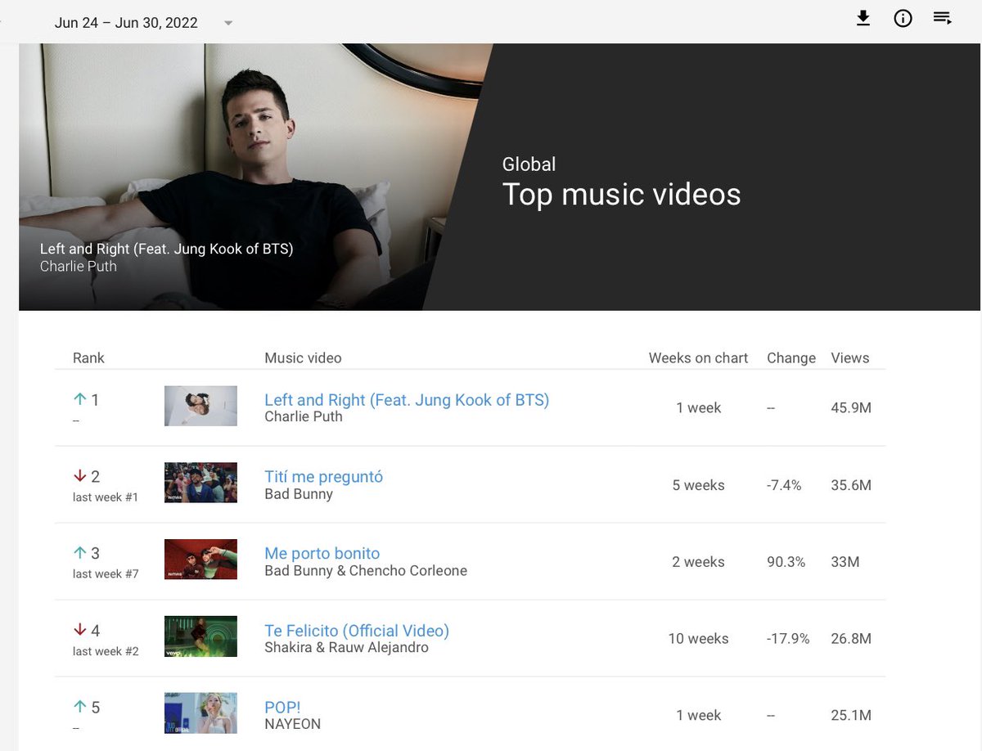Open the Tití me preguntó video link
Viewport: 982px width, 751px height.
pos(323,477)
